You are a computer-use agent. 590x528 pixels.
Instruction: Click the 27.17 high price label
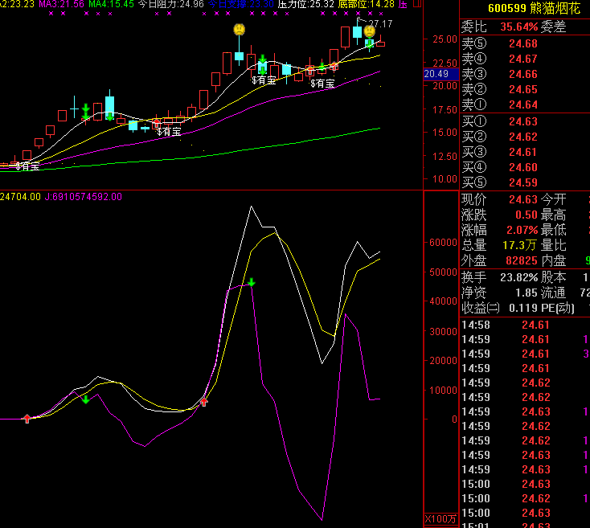[380, 24]
